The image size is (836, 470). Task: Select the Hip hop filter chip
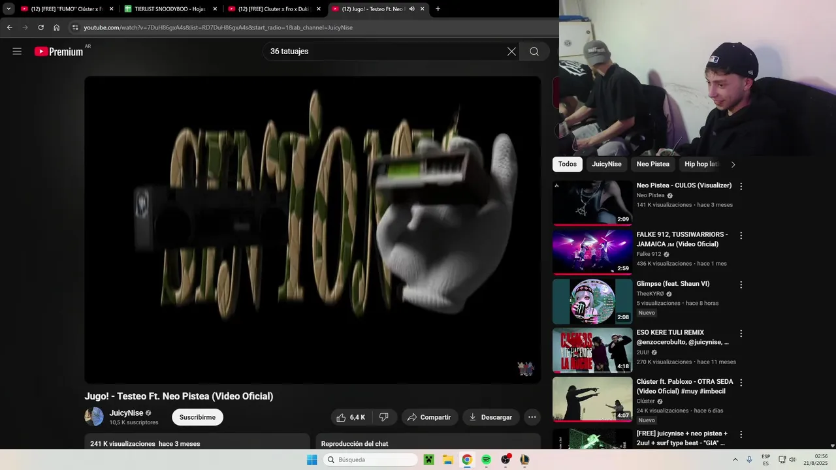pyautogui.click(x=701, y=164)
